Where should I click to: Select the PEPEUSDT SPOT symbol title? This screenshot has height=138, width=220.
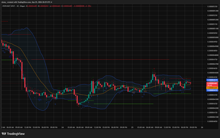point(8,6)
